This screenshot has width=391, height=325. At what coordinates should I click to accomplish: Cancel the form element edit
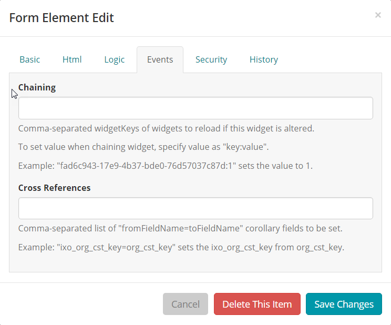coord(186,304)
